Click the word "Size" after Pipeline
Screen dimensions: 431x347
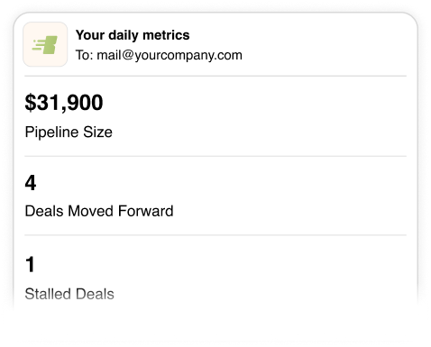[97, 132]
